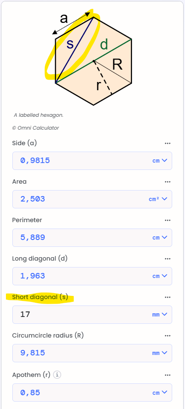
Task: Expand the Circumcircle radius mm unit selector
Action: [159, 353]
